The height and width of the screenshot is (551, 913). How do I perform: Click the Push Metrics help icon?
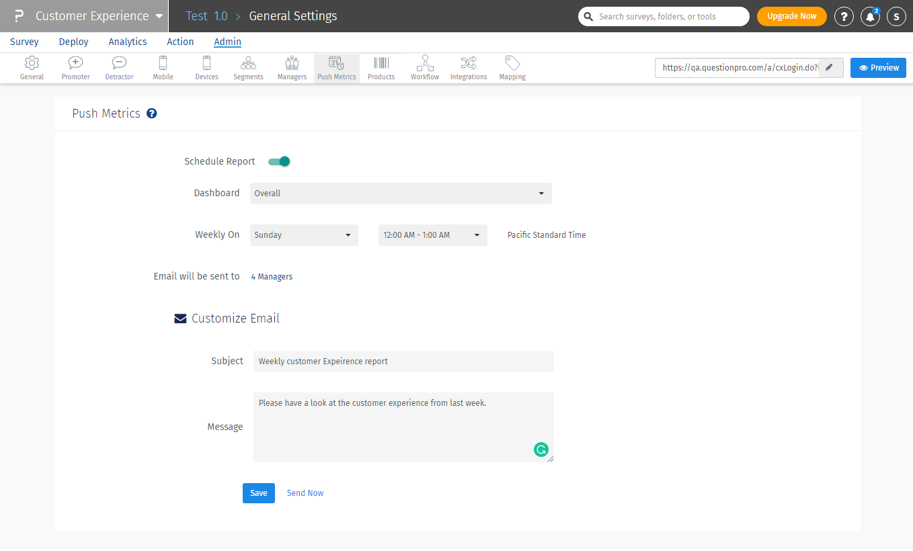(152, 114)
